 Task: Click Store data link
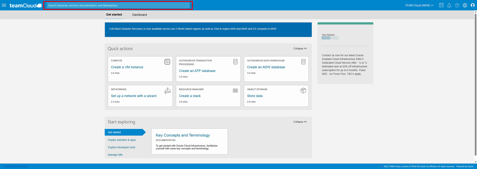tap(255, 96)
